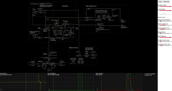Viewport: 172px width, 91px height.
Task: Increase Bridge Balance with its right arrow
Action: coord(171,33)
